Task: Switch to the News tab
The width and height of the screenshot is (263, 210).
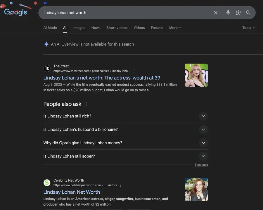Action: tap(96, 28)
